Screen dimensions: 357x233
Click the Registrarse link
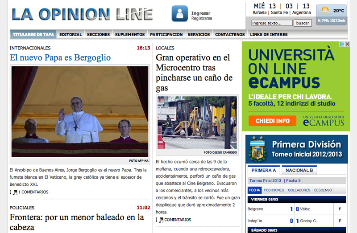pos(202,18)
